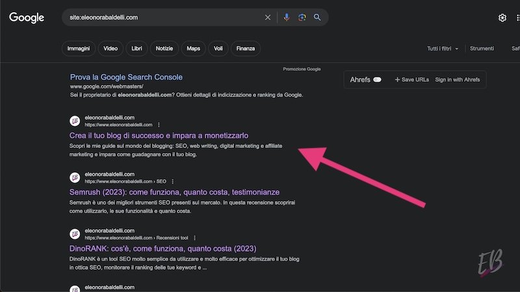The image size is (520, 292).
Task: Select the Finanza filter tab
Action: point(246,49)
